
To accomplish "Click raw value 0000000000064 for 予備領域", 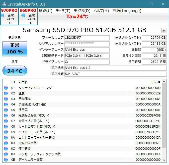I will (x=148, y=99).
